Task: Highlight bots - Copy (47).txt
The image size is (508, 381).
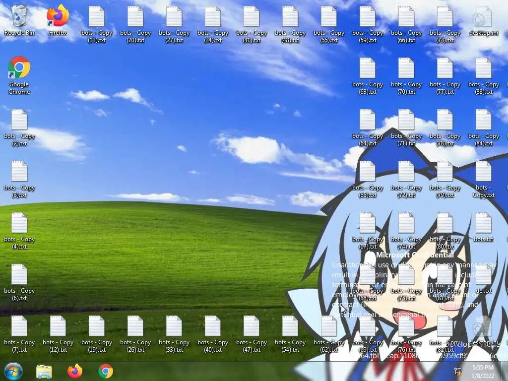Action: tap(252, 334)
